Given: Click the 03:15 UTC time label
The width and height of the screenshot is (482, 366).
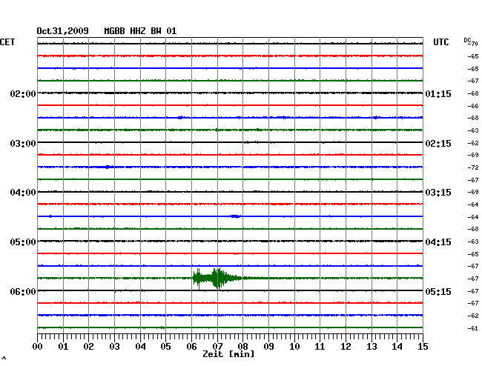Looking at the screenshot, I should 438,193.
